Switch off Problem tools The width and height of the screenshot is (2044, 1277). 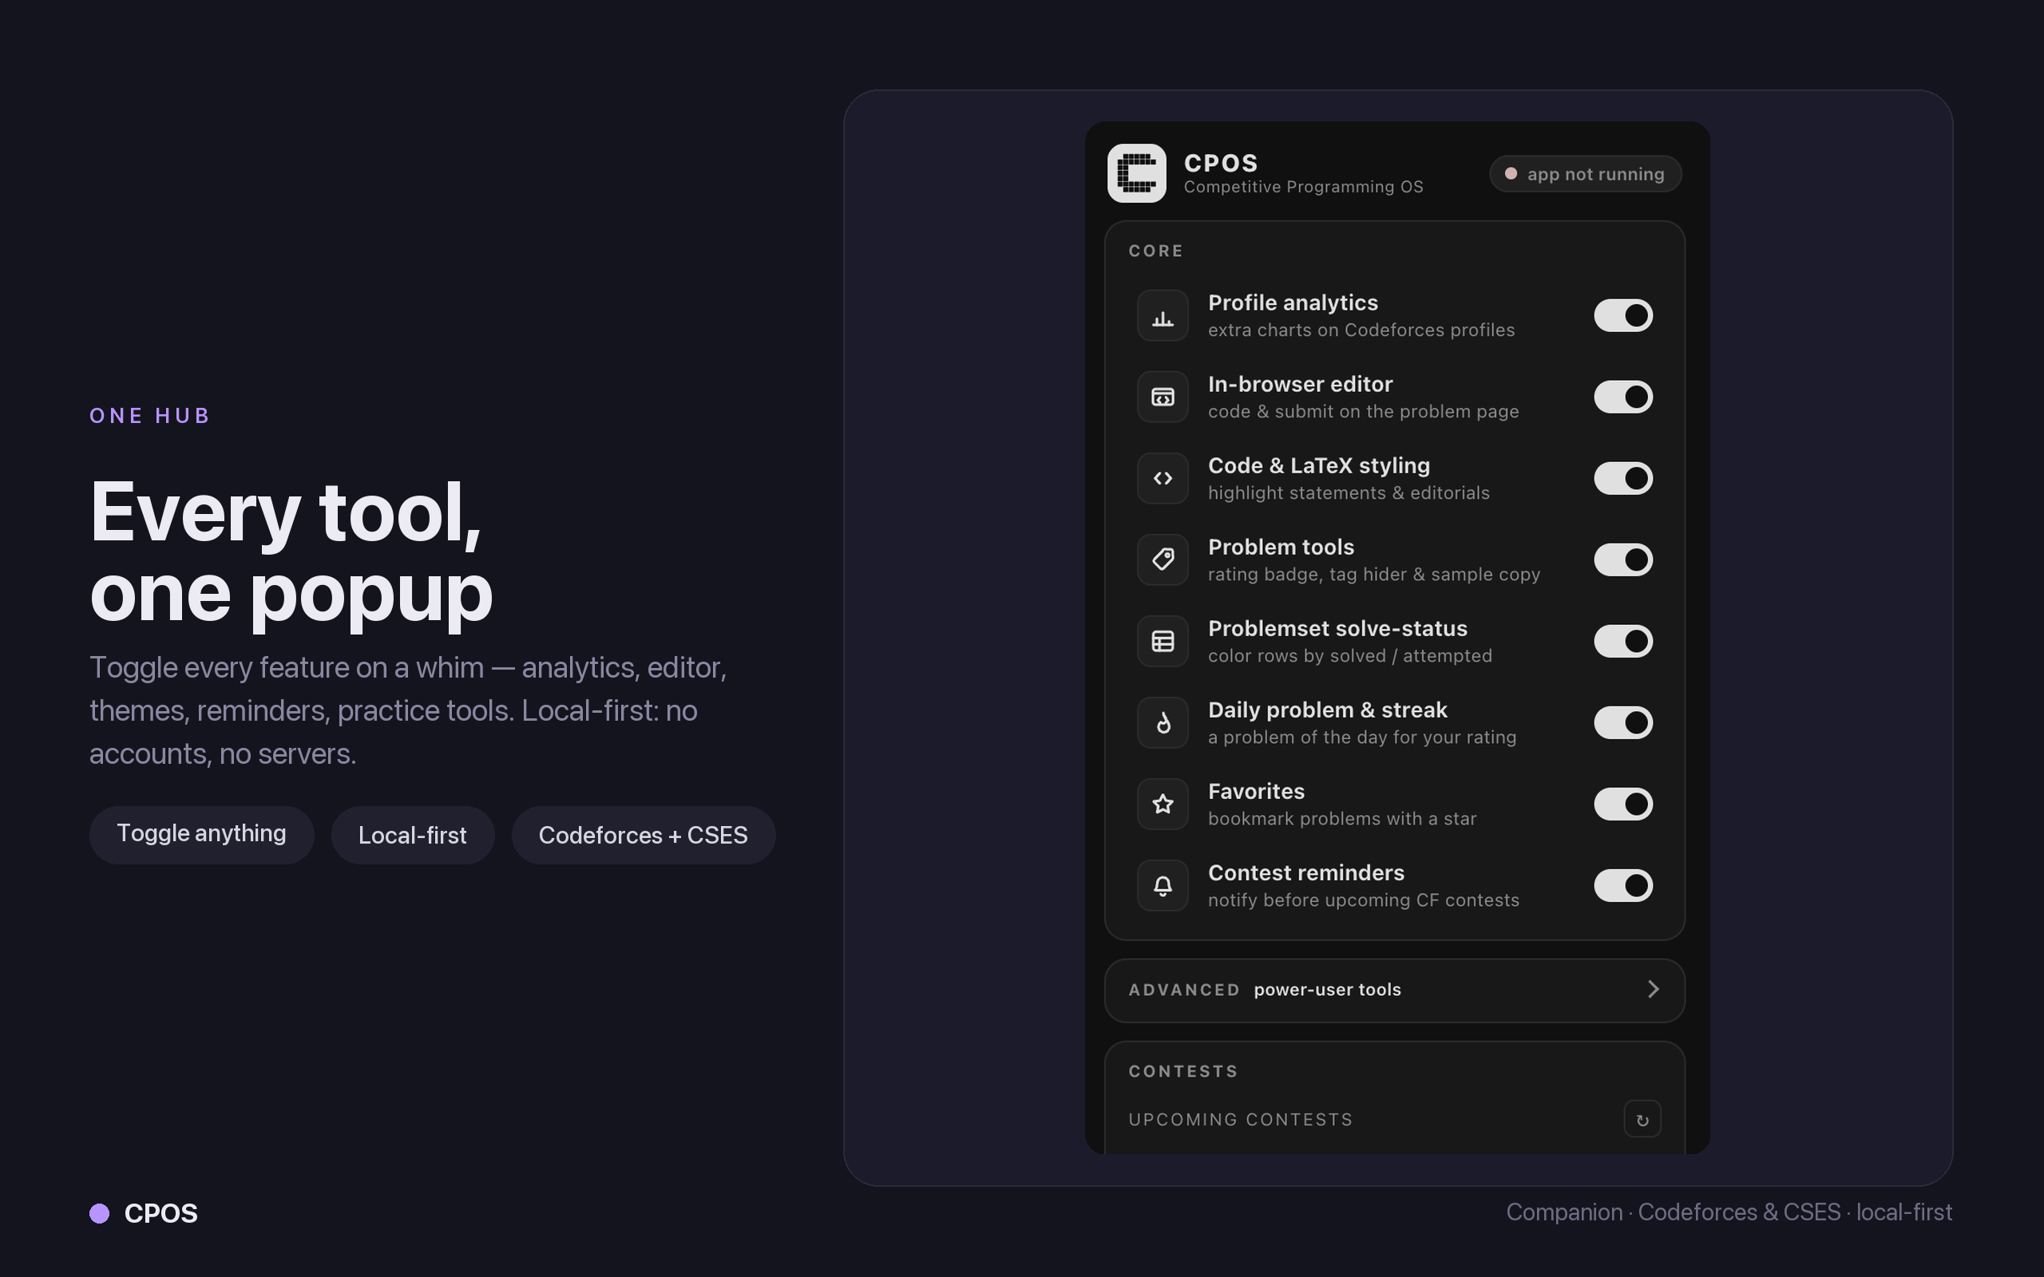1622,560
